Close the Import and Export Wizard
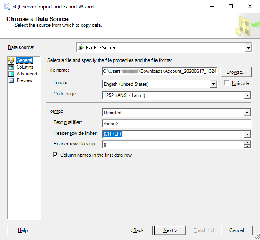This screenshot has width=260, height=240. click(x=250, y=6)
